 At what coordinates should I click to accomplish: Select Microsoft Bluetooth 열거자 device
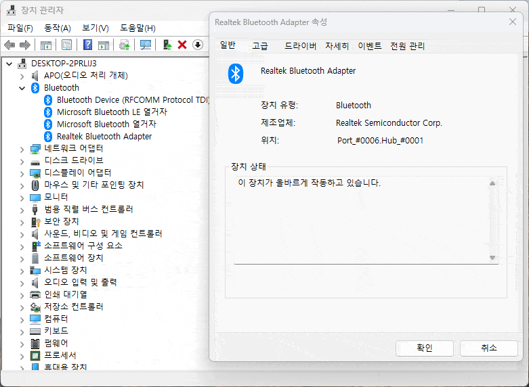106,124
